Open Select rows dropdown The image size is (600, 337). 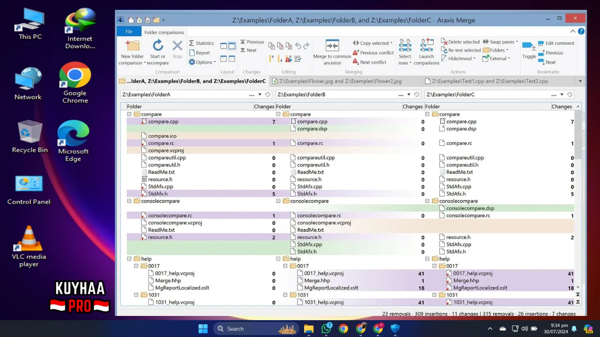405,52
